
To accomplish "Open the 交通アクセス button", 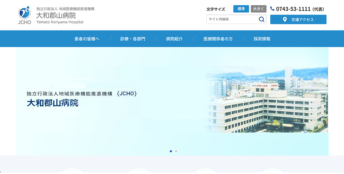I will pyautogui.click(x=299, y=19).
